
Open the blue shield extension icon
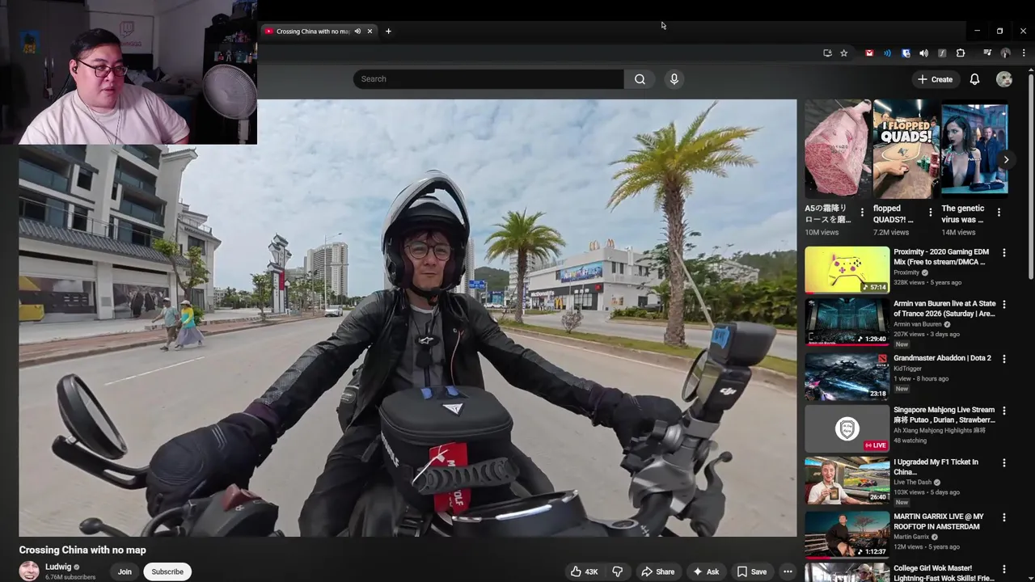pyautogui.click(x=906, y=53)
